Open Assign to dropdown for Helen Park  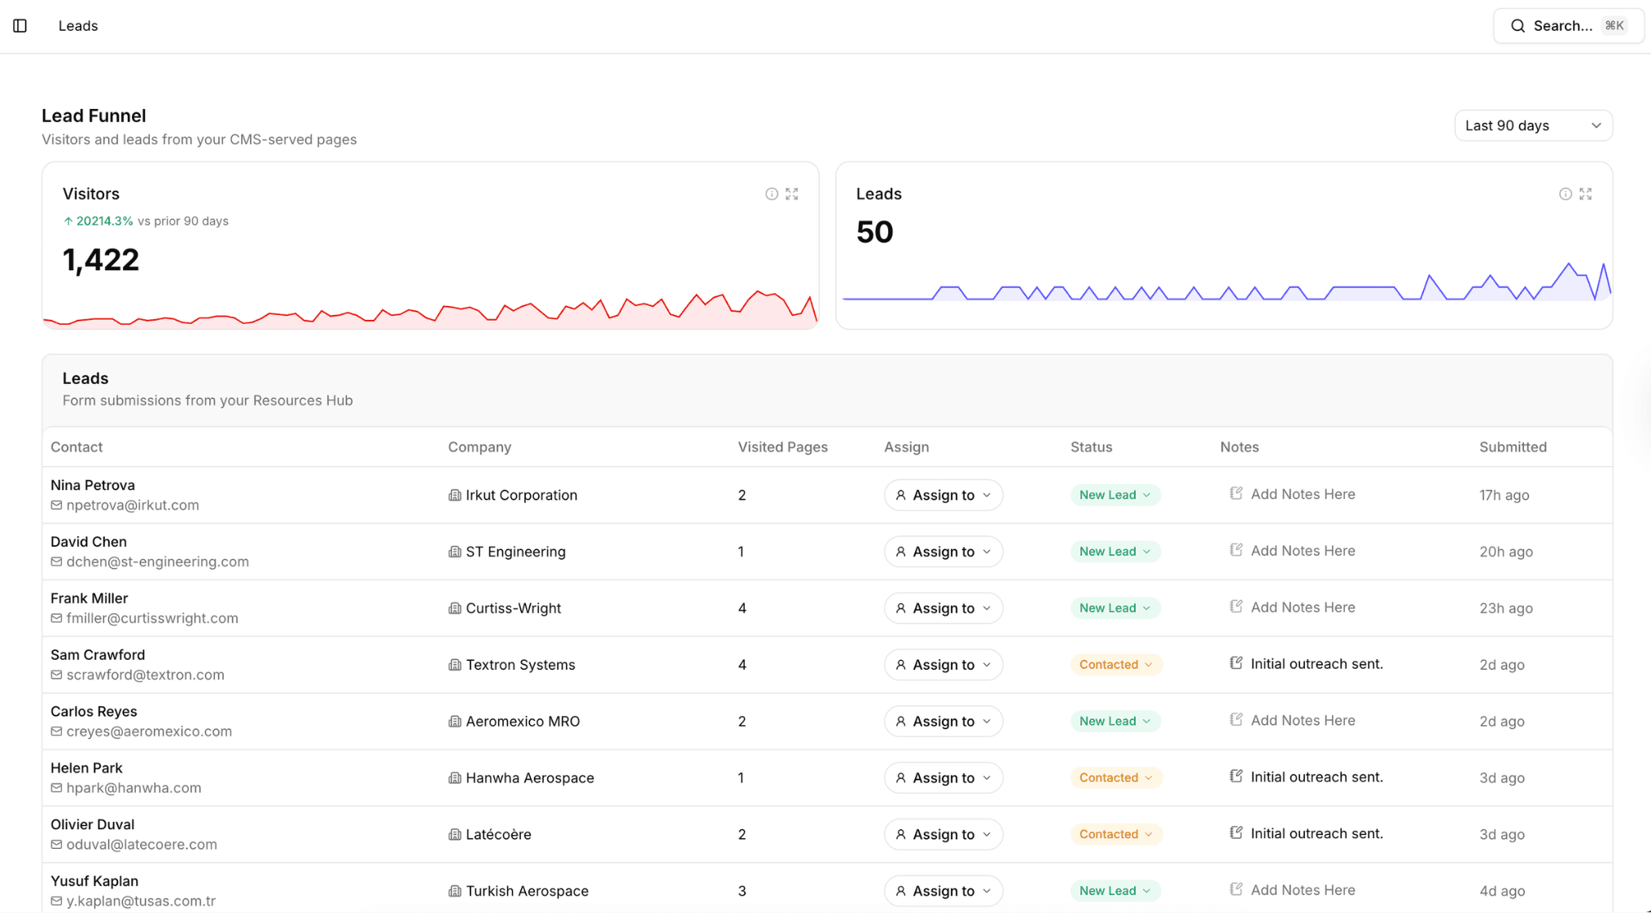tap(943, 778)
